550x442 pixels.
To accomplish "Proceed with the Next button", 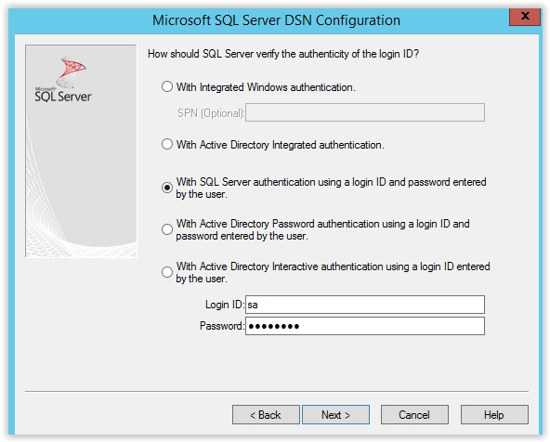I will click(335, 415).
